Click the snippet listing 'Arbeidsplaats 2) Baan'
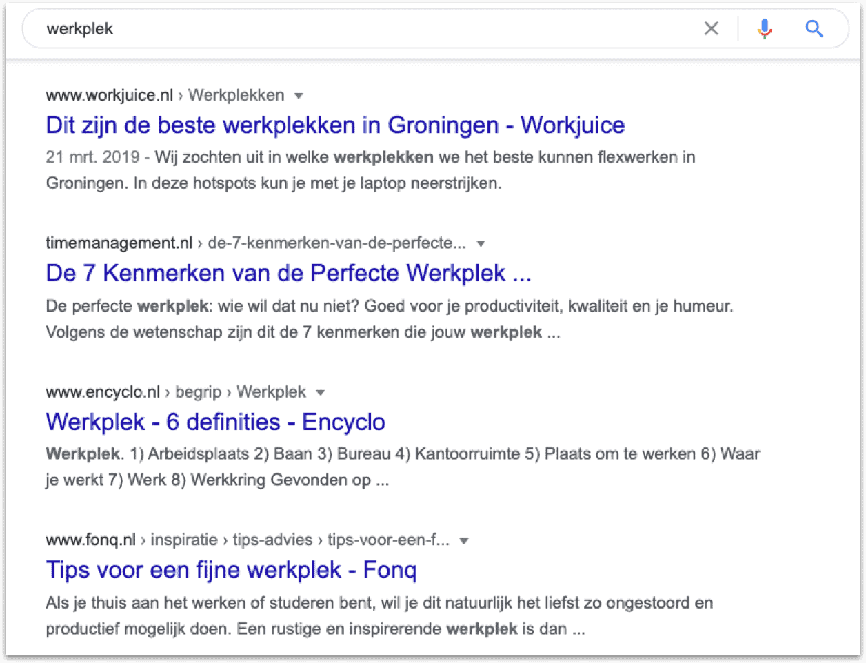This screenshot has height=663, width=866. tap(403, 467)
